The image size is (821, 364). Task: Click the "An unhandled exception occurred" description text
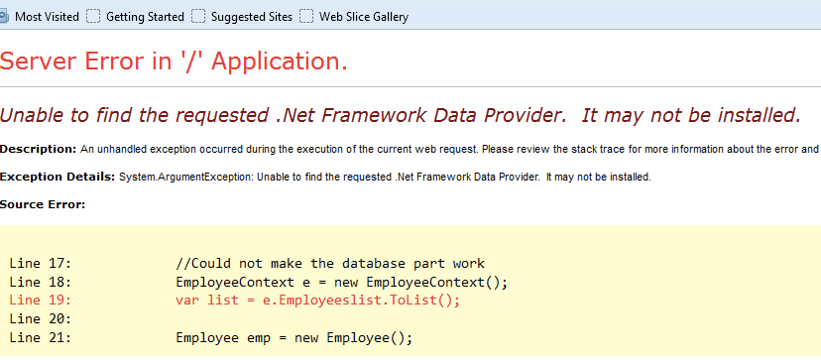(450, 149)
